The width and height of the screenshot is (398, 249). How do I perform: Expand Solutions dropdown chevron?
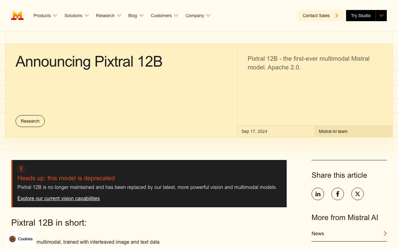pyautogui.click(x=87, y=16)
